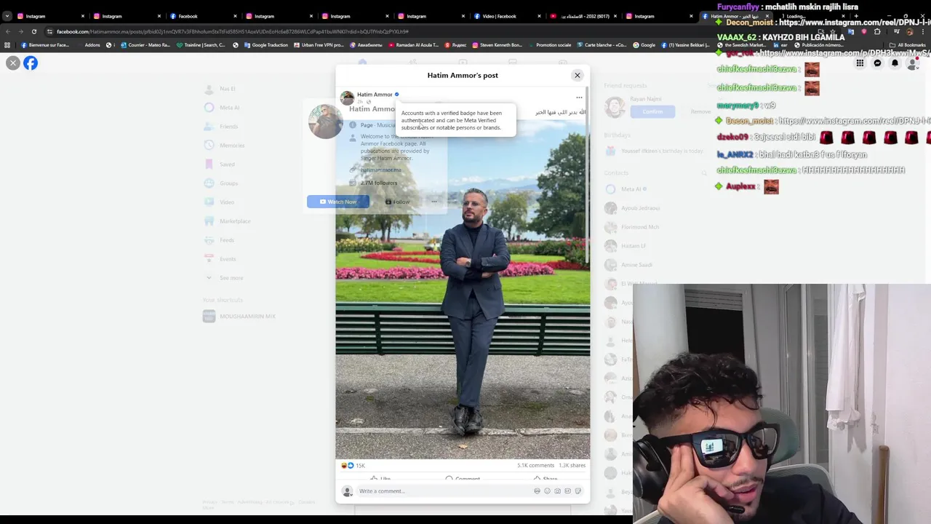Viewport: 931px width, 524px height.
Task: Open the Trainline bookmark
Action: pos(201,45)
